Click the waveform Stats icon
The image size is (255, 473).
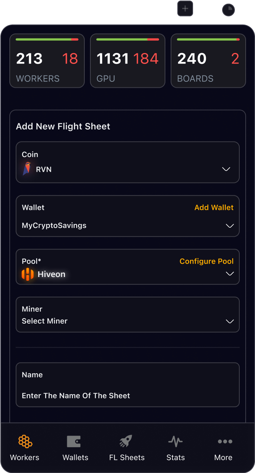click(x=175, y=441)
